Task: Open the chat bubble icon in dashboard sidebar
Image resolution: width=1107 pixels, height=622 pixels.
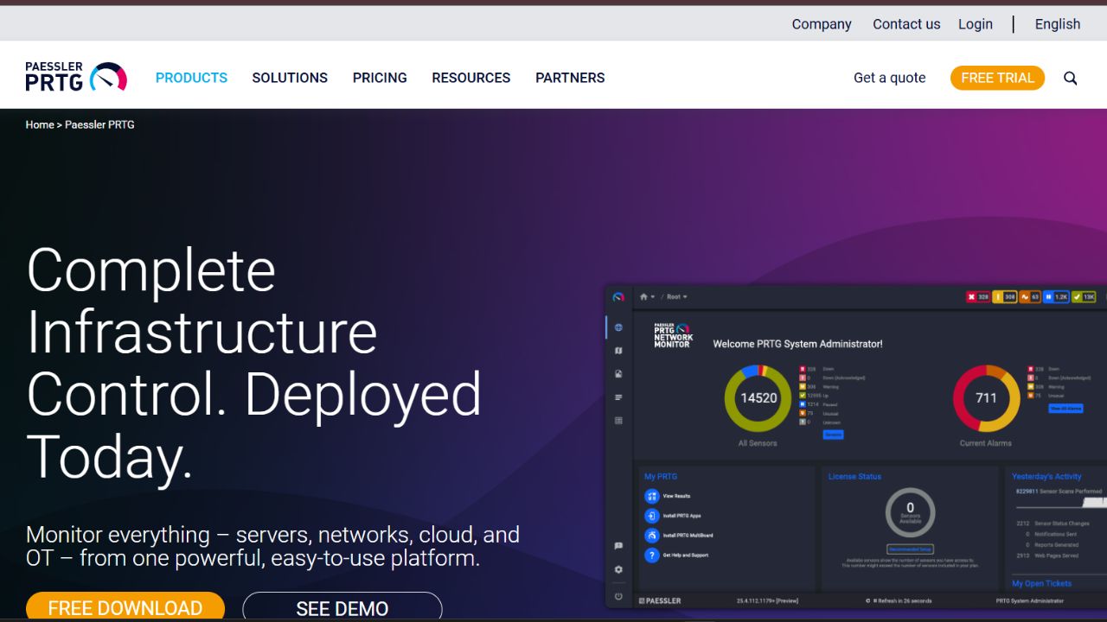Action: 618,546
